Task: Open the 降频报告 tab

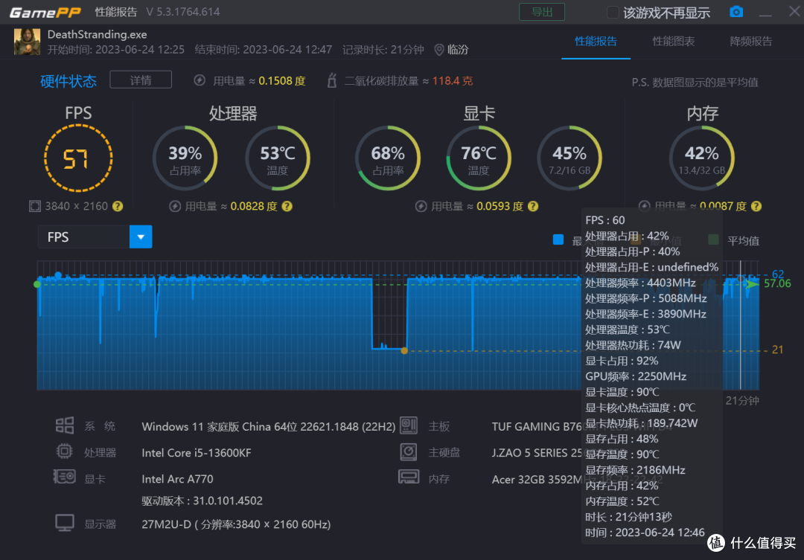Action: tap(750, 42)
